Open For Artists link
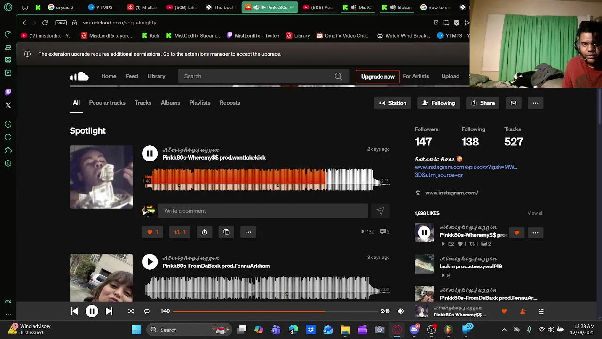The width and height of the screenshot is (602, 339). coord(416,76)
